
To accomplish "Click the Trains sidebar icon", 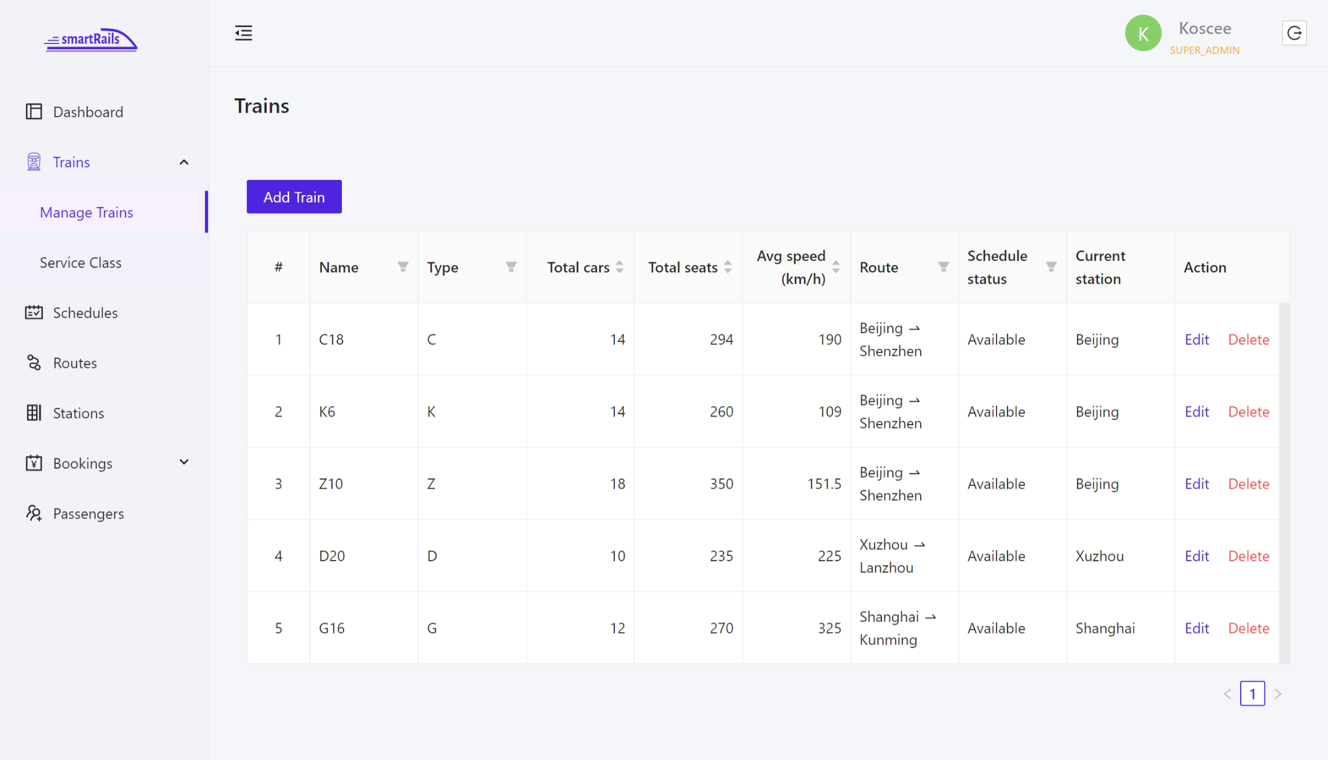I will [x=34, y=161].
